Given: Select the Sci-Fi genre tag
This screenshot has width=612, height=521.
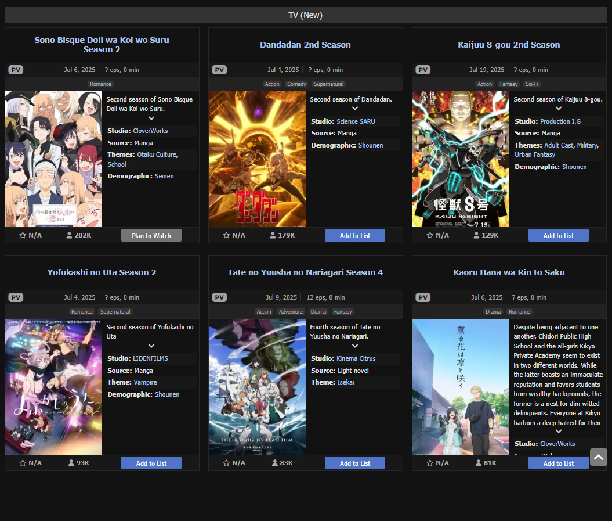Looking at the screenshot, I should coord(531,84).
